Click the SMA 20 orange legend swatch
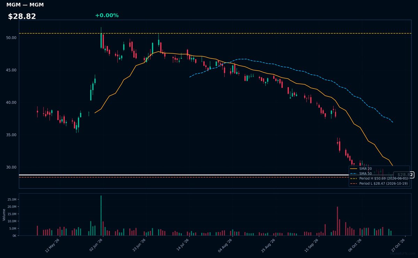418x258 pixels. 353,169
